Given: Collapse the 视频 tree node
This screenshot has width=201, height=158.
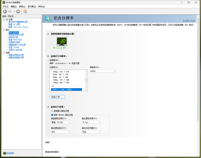Looking at the screenshot, I should tap(4, 53).
